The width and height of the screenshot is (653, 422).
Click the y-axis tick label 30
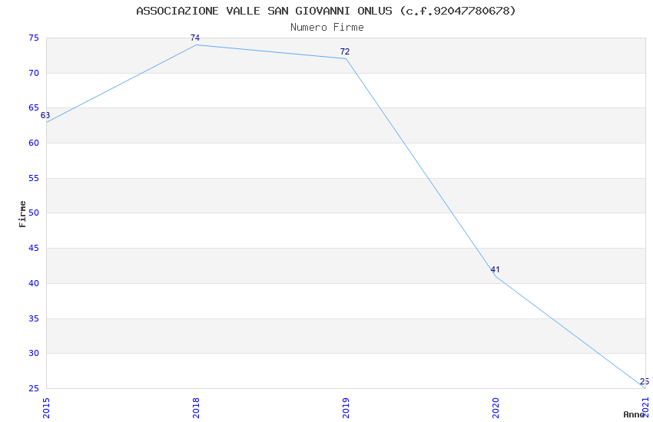[34, 354]
